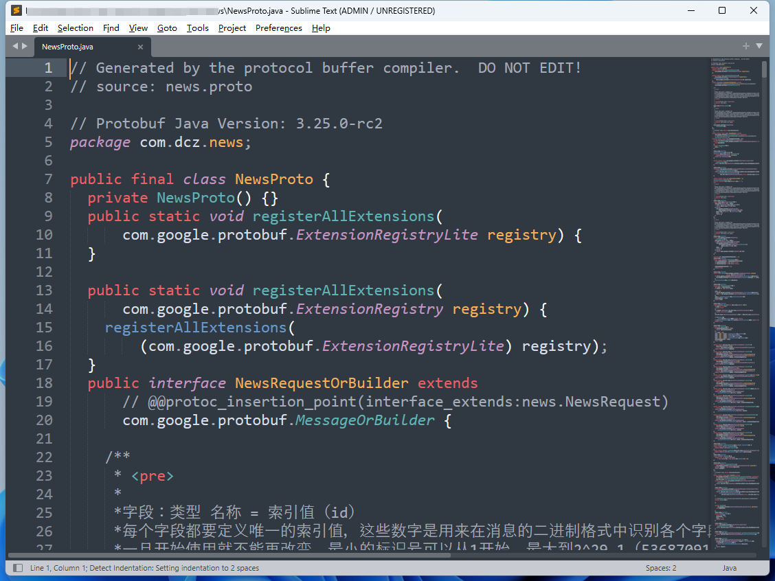
Task: Open the tab list dropdown arrow
Action: [759, 46]
